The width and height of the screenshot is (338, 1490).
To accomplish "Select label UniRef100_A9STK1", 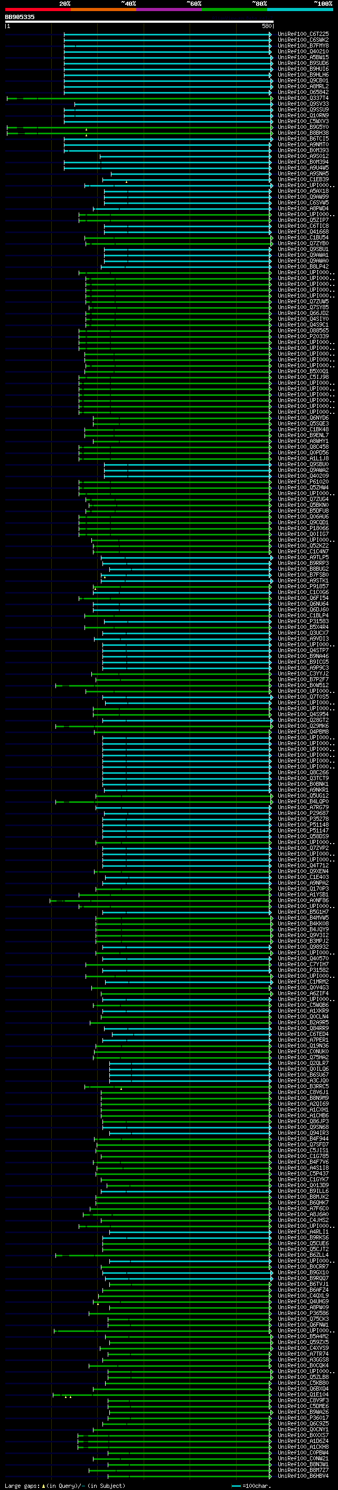I will 303,581.
